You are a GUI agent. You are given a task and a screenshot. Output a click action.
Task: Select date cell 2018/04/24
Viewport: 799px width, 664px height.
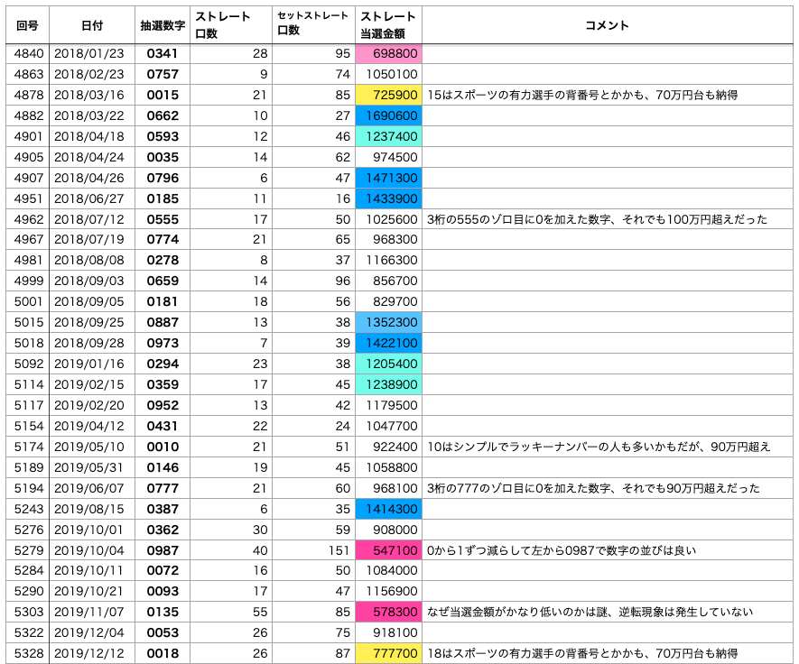(x=92, y=157)
